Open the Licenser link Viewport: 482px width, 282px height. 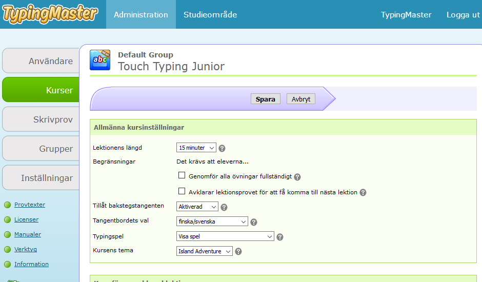pos(27,219)
